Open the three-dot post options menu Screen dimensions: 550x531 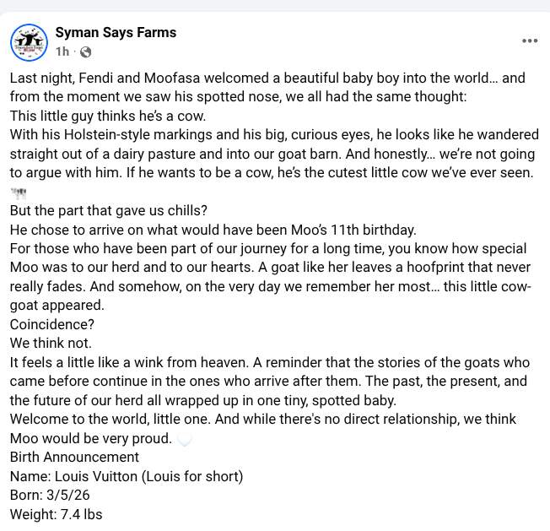point(530,41)
